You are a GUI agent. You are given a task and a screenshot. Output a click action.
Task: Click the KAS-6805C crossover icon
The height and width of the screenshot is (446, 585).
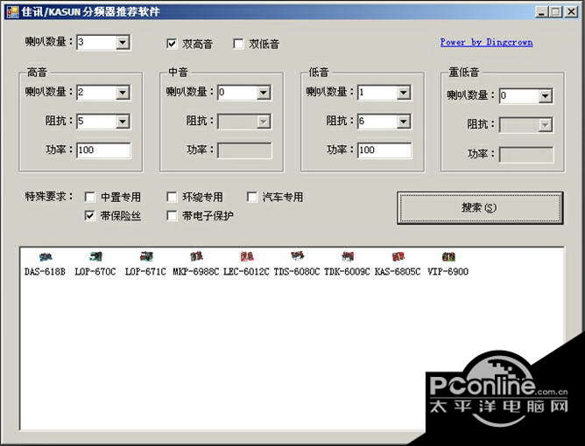(x=398, y=257)
